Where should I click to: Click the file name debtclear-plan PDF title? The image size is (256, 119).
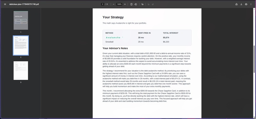pyautogui.click(x=24, y=4)
